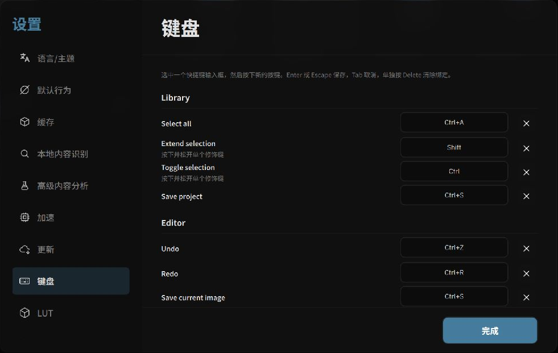Click the Editor section heading

tap(173, 223)
